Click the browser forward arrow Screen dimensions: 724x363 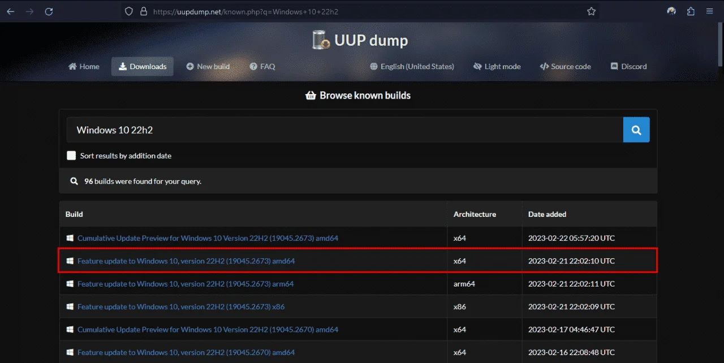coord(29,11)
